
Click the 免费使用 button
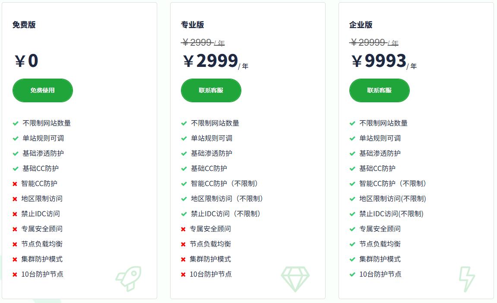[x=42, y=90]
